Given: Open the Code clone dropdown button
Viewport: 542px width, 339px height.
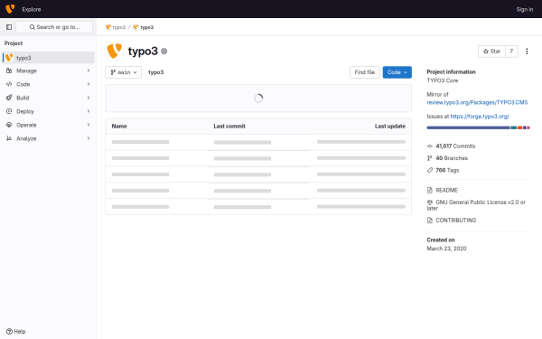Looking at the screenshot, I should pyautogui.click(x=397, y=72).
